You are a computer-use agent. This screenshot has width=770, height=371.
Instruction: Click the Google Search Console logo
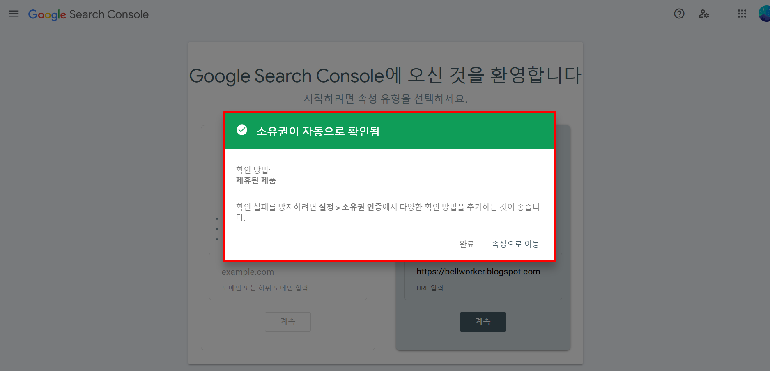tap(88, 14)
